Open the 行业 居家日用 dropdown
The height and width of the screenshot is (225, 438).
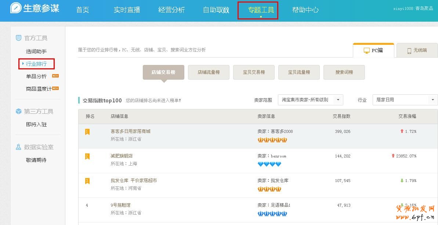pyautogui.click(x=405, y=100)
